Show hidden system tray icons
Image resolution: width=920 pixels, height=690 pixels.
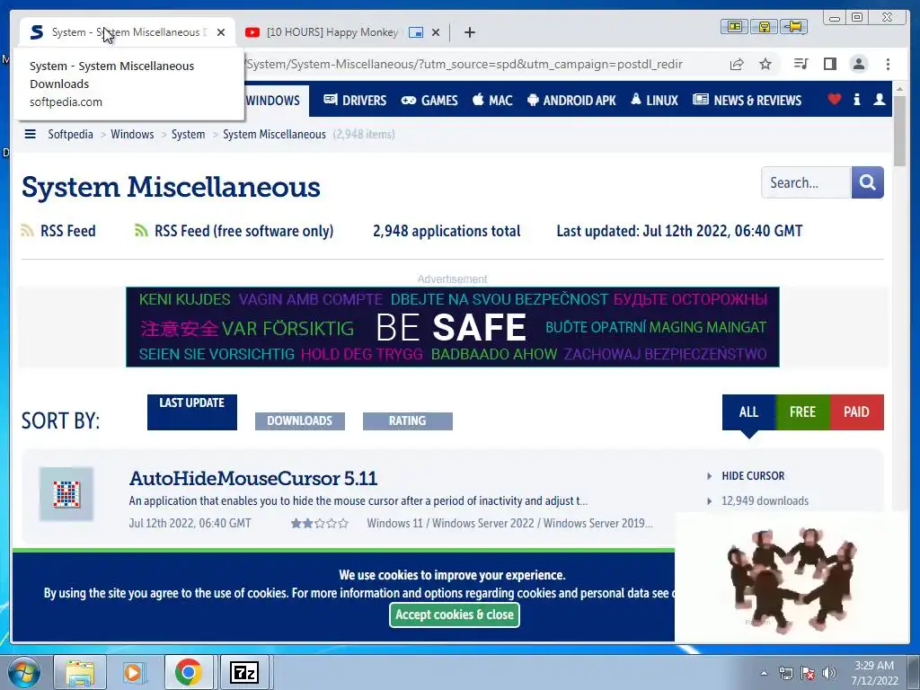[764, 673]
